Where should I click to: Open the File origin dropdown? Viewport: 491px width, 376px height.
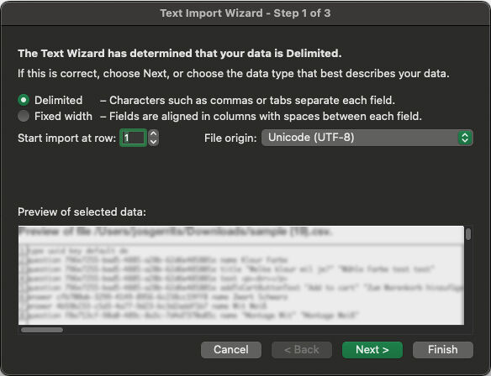pos(367,138)
